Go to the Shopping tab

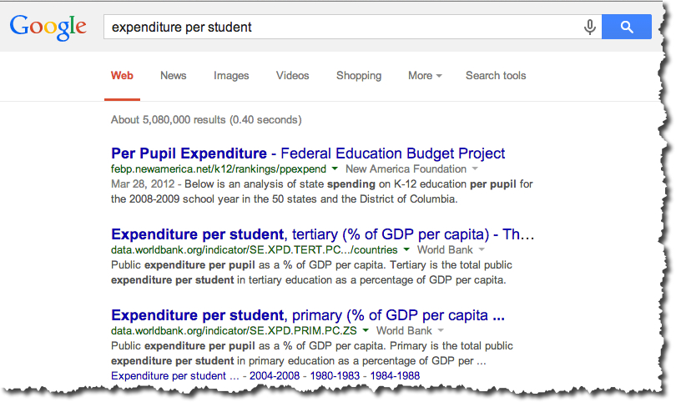click(359, 76)
